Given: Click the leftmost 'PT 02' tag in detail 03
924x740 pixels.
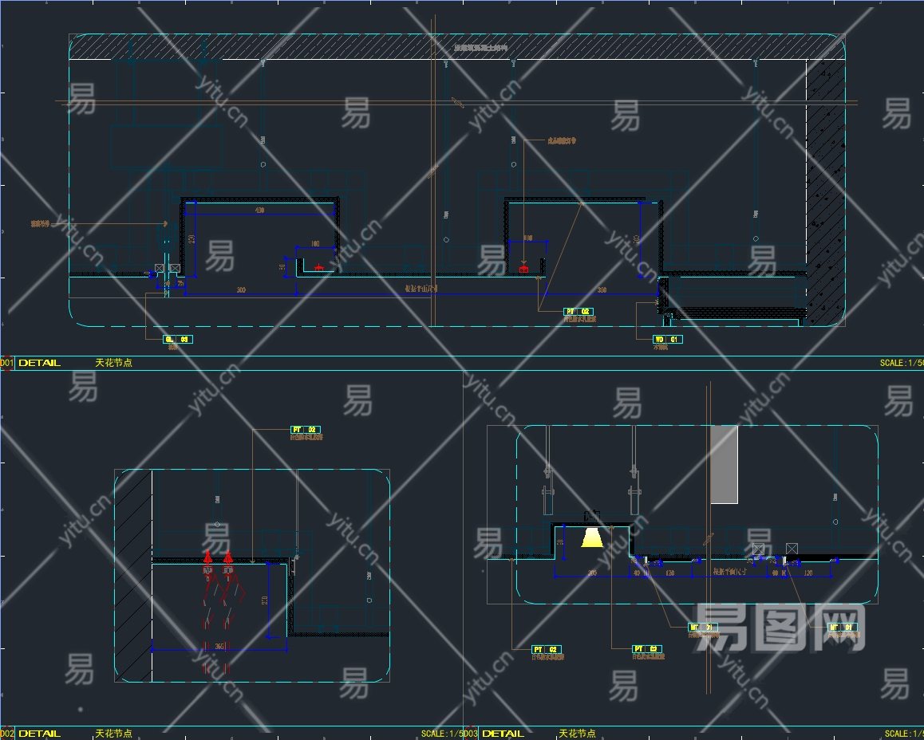Looking at the screenshot, I should pos(547,649).
